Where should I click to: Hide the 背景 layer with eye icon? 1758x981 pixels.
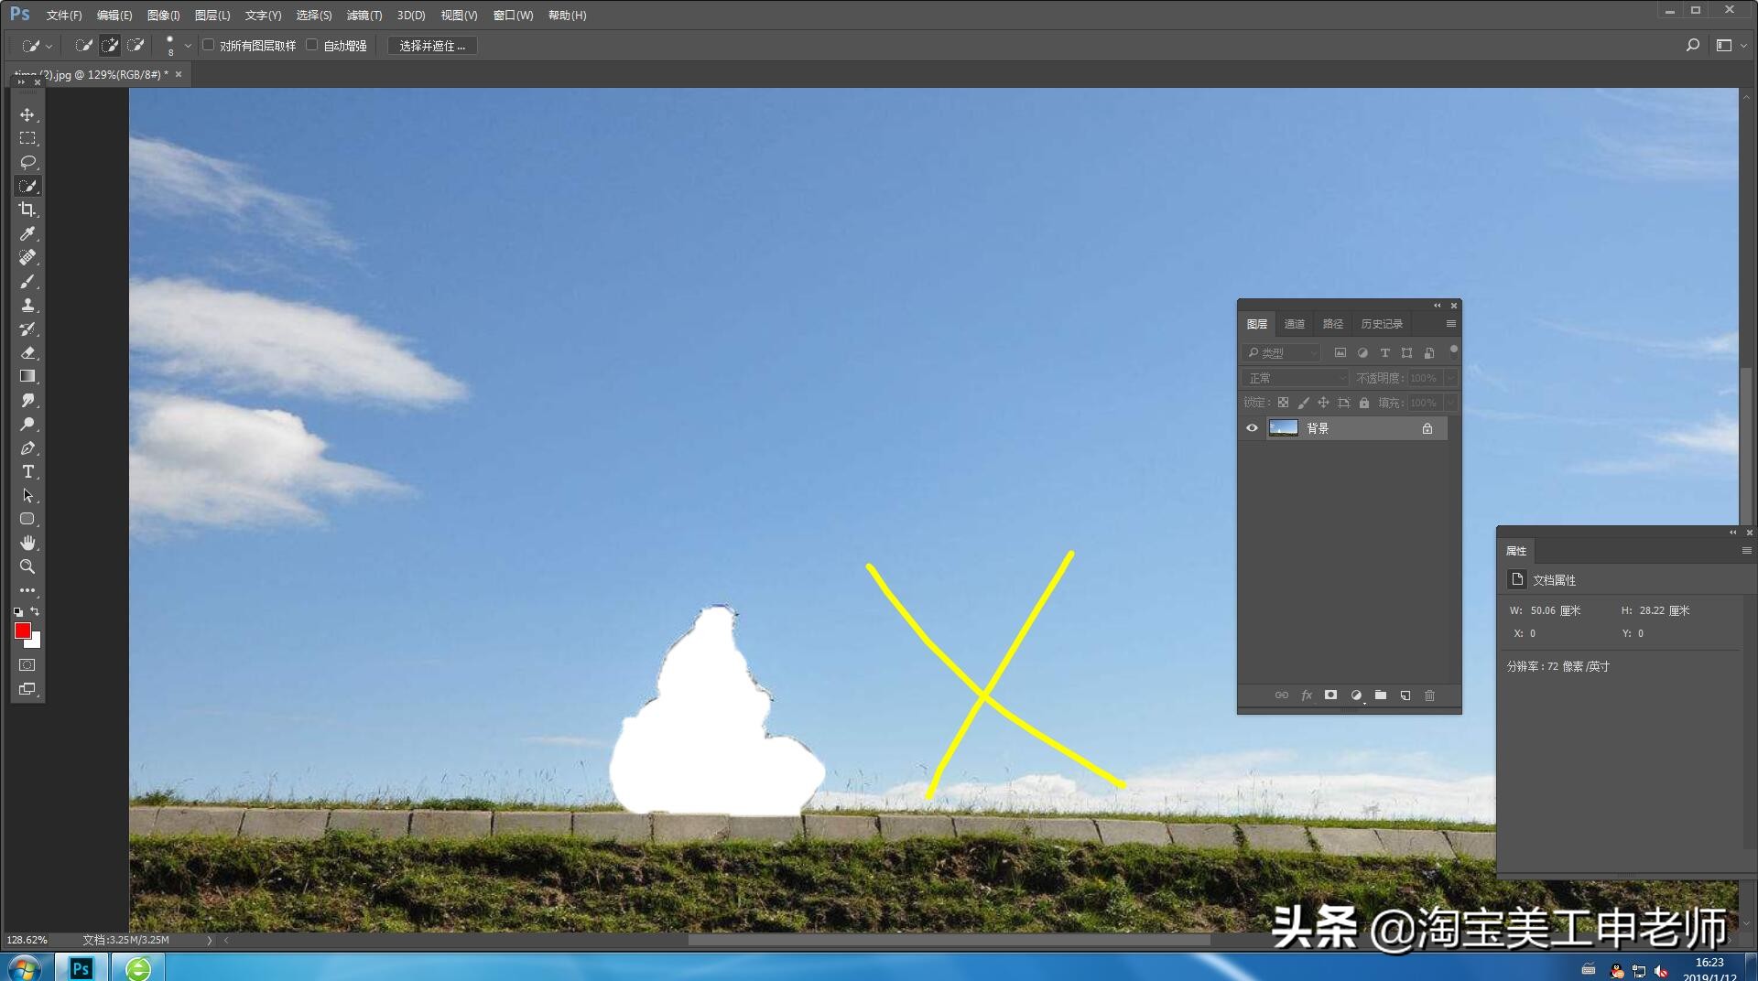pyautogui.click(x=1252, y=428)
